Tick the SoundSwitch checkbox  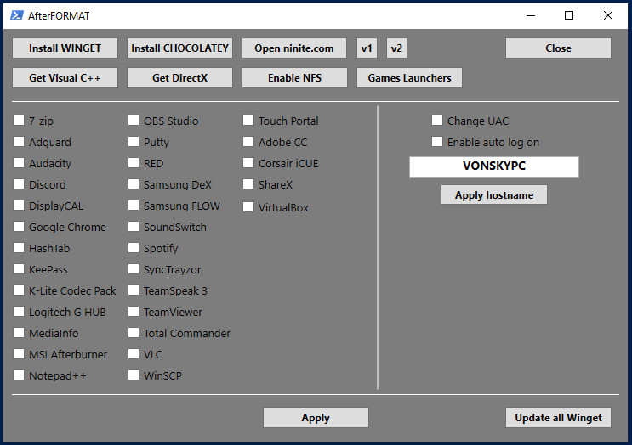tap(134, 227)
